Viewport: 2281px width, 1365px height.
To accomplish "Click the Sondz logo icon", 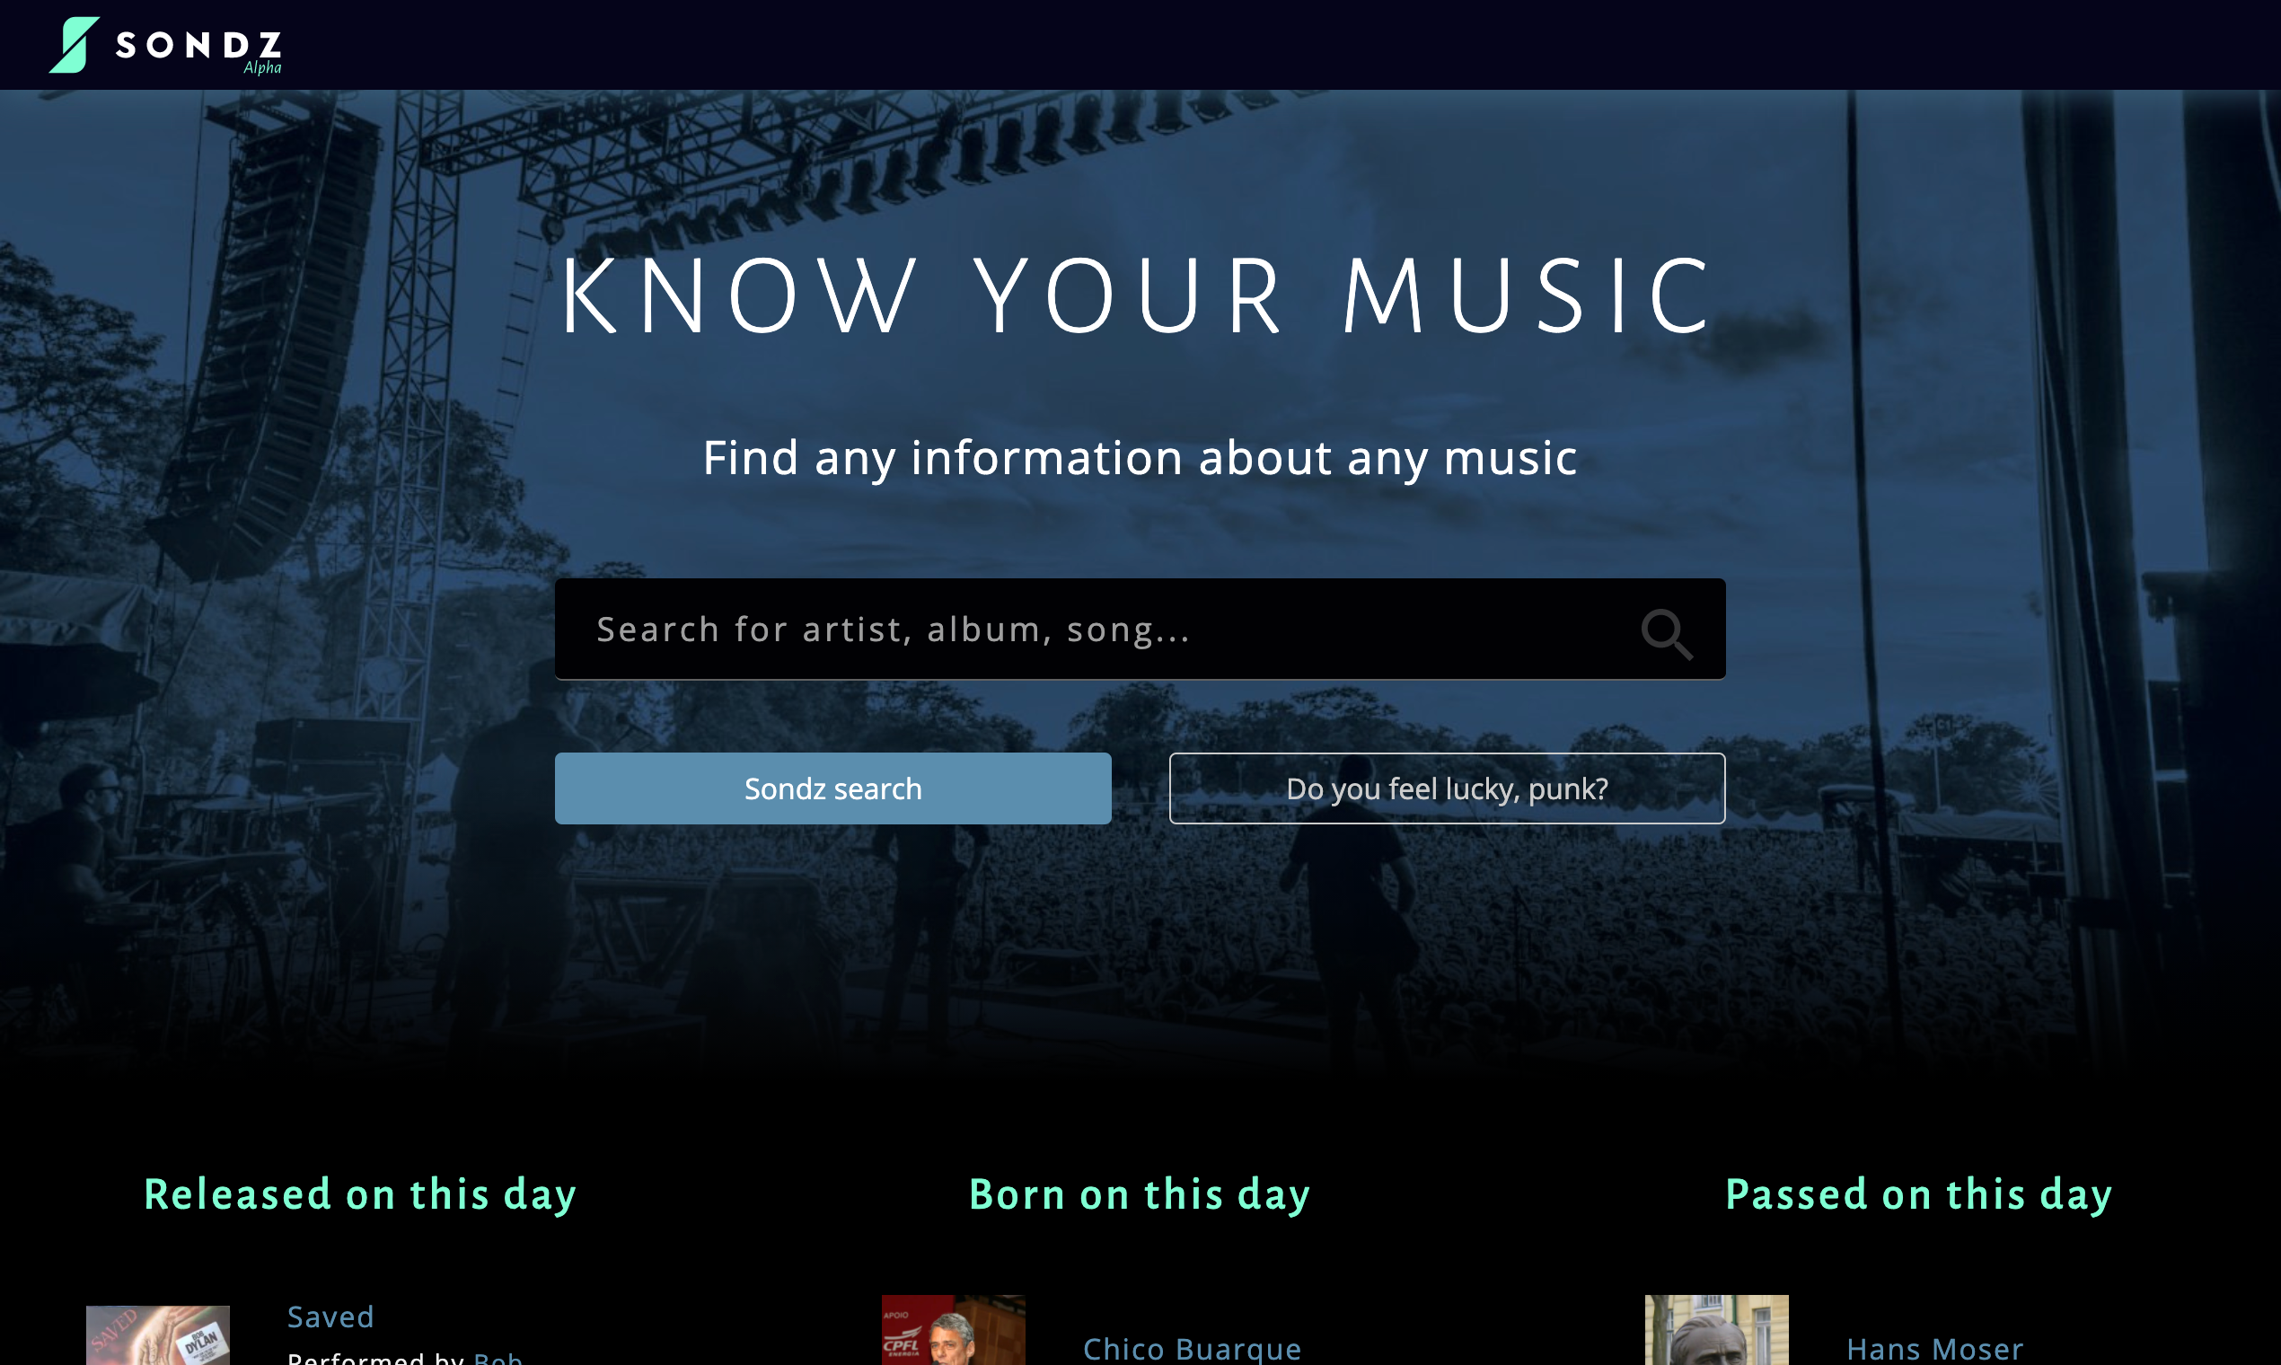I will point(75,44).
